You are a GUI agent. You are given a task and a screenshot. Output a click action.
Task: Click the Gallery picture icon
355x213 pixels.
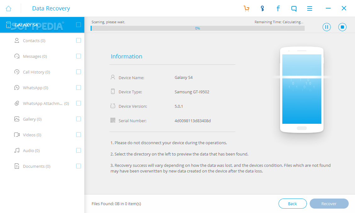coord(17,119)
